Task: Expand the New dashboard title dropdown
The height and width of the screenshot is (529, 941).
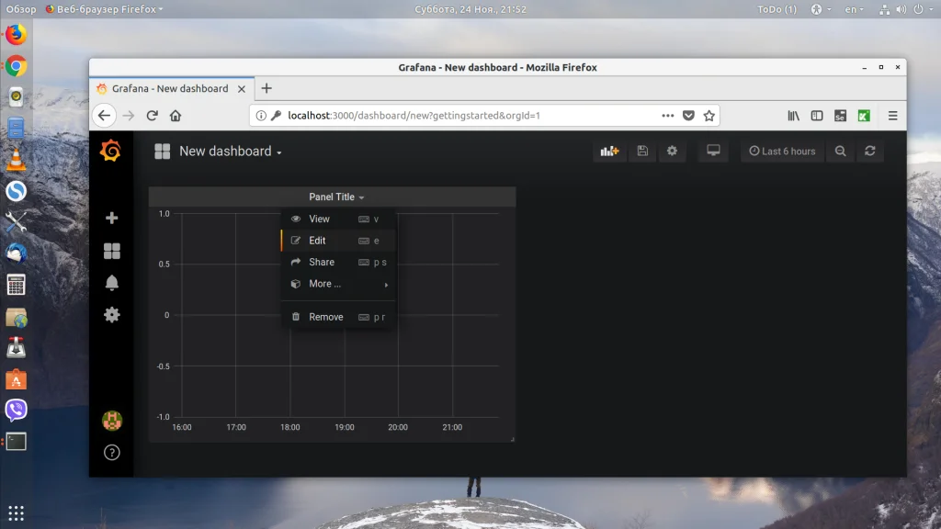Action: coord(231,152)
